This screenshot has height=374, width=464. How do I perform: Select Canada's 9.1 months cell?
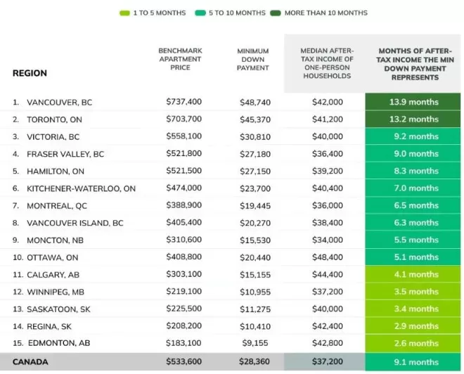coord(413,362)
